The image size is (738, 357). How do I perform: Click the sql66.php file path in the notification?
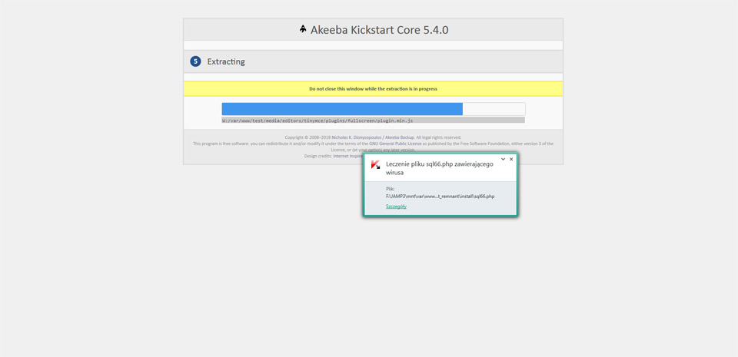tap(440, 197)
